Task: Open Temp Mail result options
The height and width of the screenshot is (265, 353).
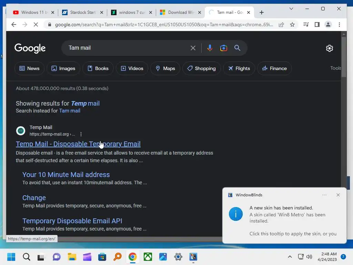Action: coord(81,134)
